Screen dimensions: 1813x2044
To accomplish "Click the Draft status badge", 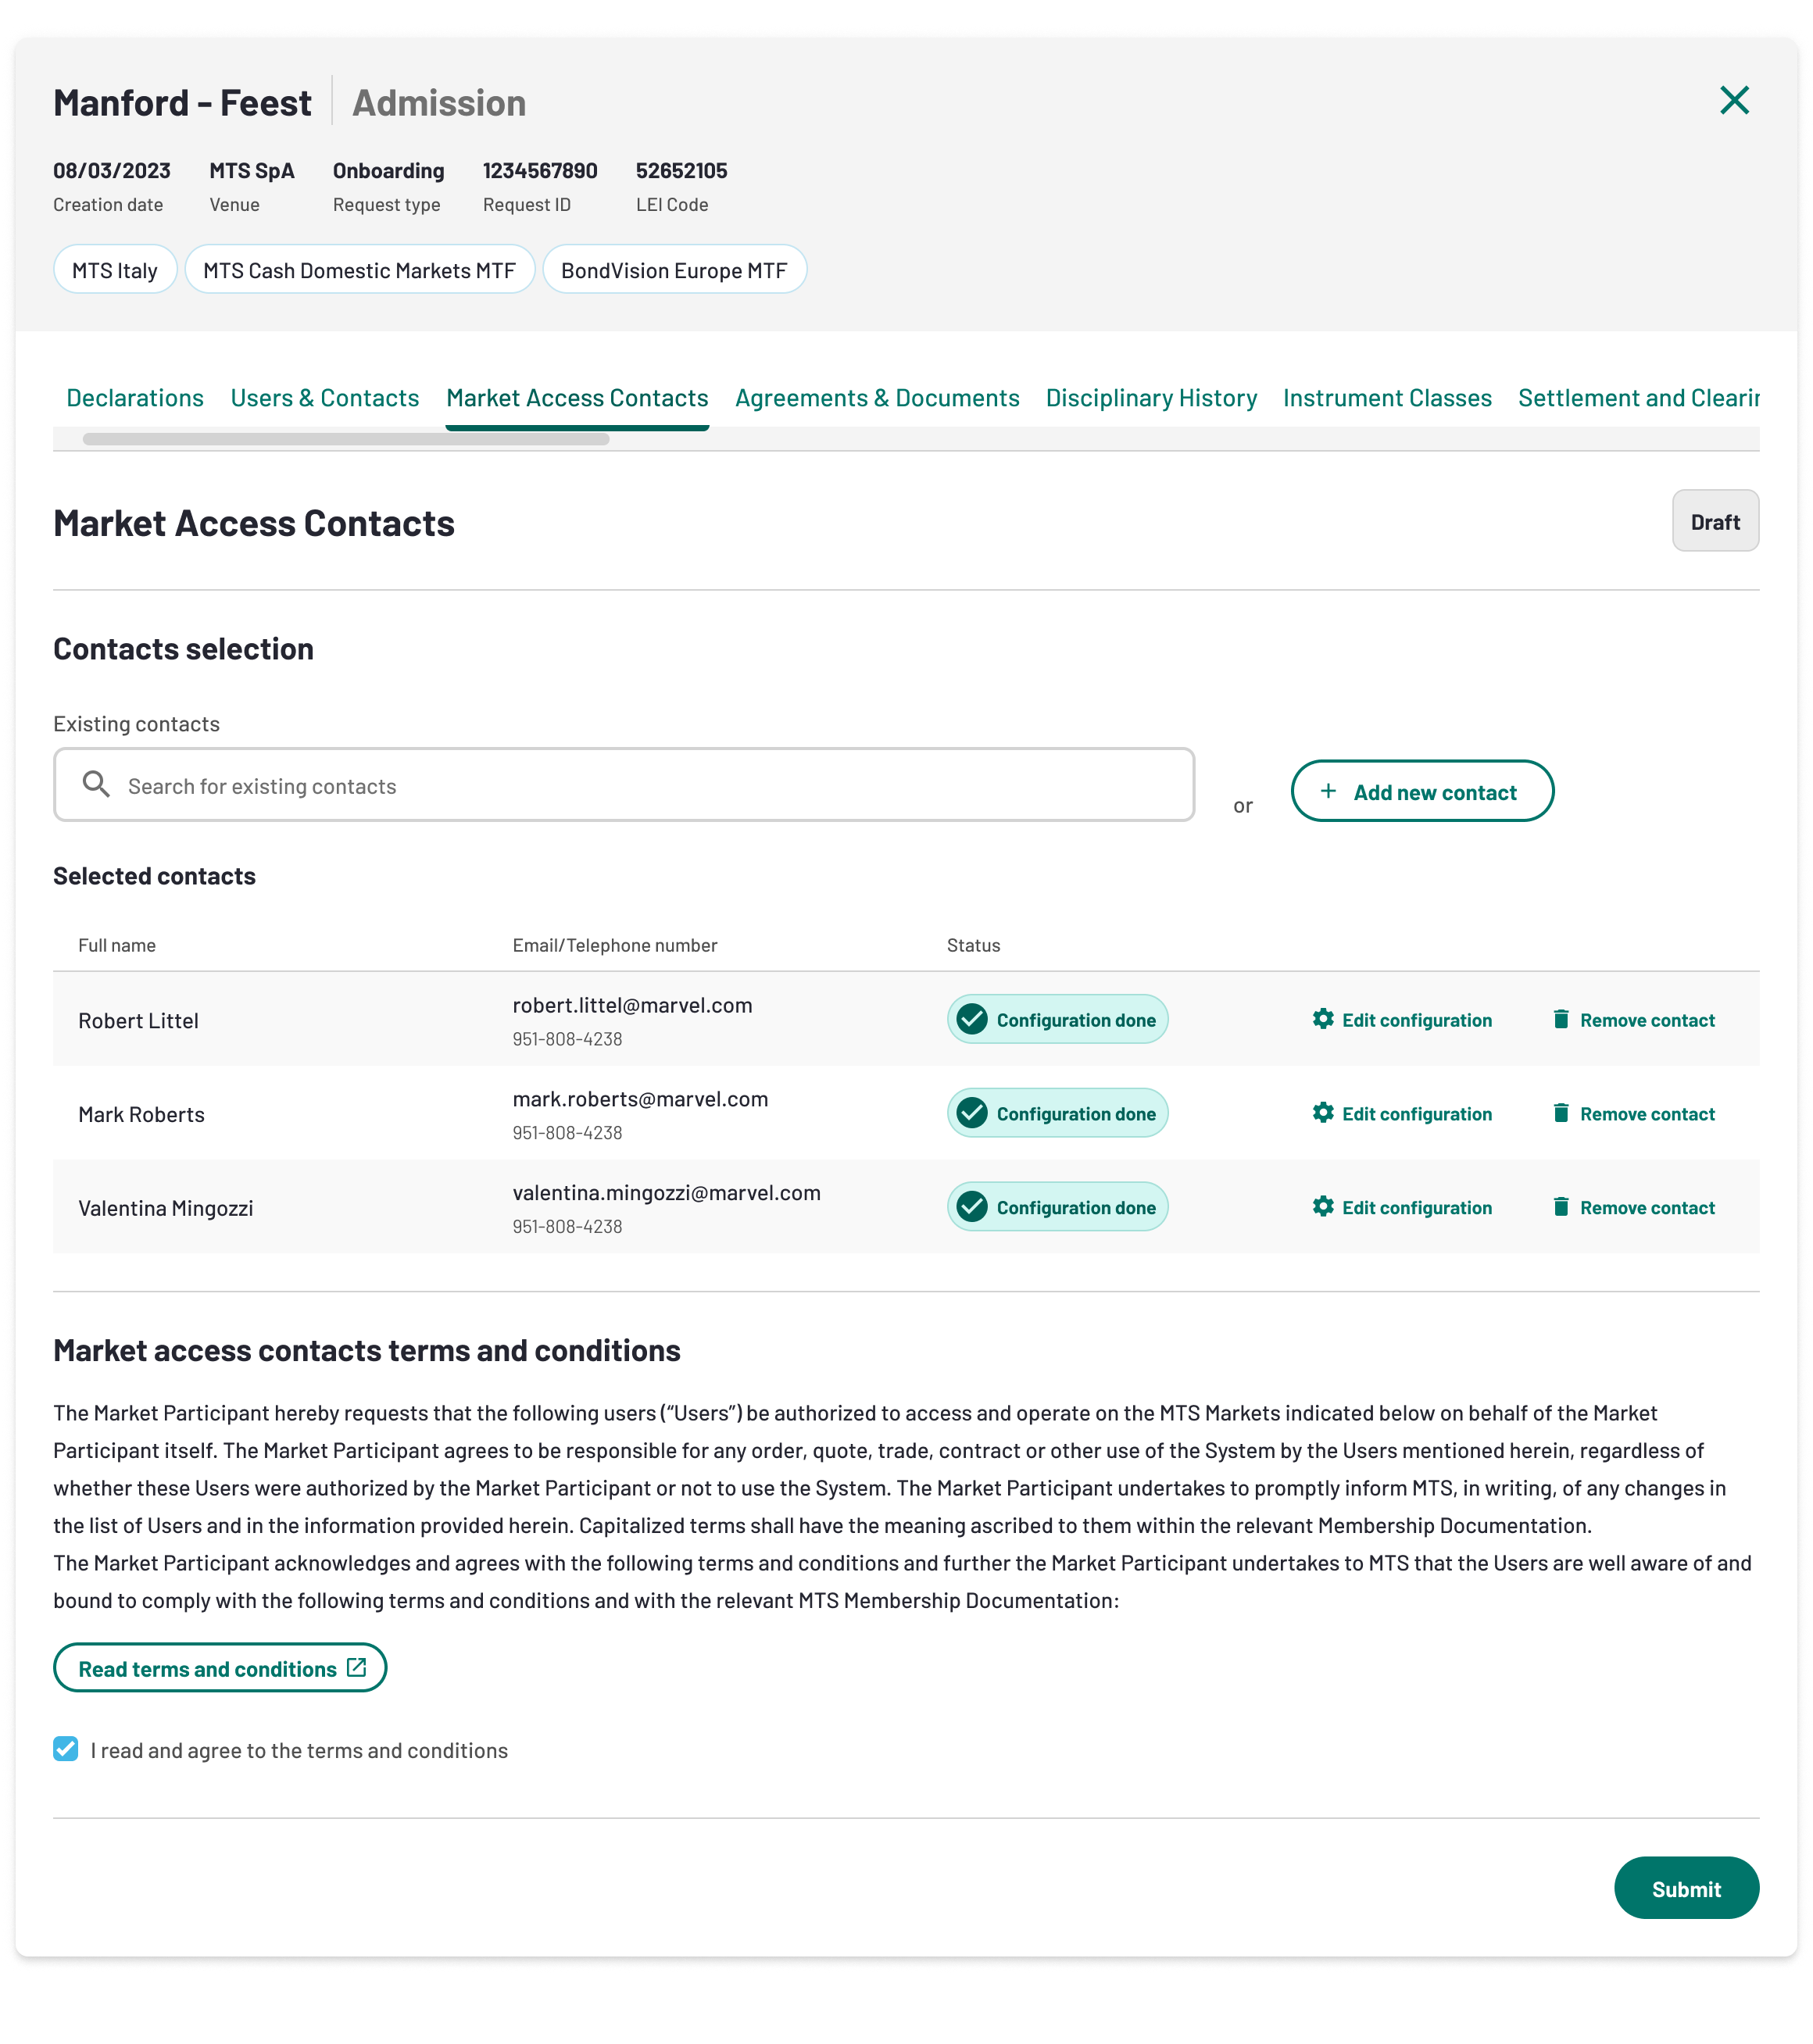I will click(1715, 521).
